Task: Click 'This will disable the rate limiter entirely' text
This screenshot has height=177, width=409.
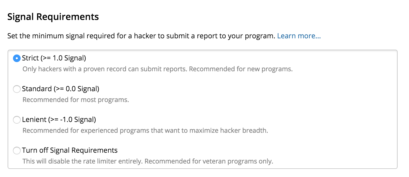Action: coord(83,161)
